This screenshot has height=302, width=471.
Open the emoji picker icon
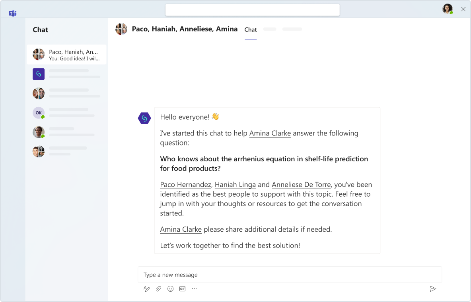[171, 289]
